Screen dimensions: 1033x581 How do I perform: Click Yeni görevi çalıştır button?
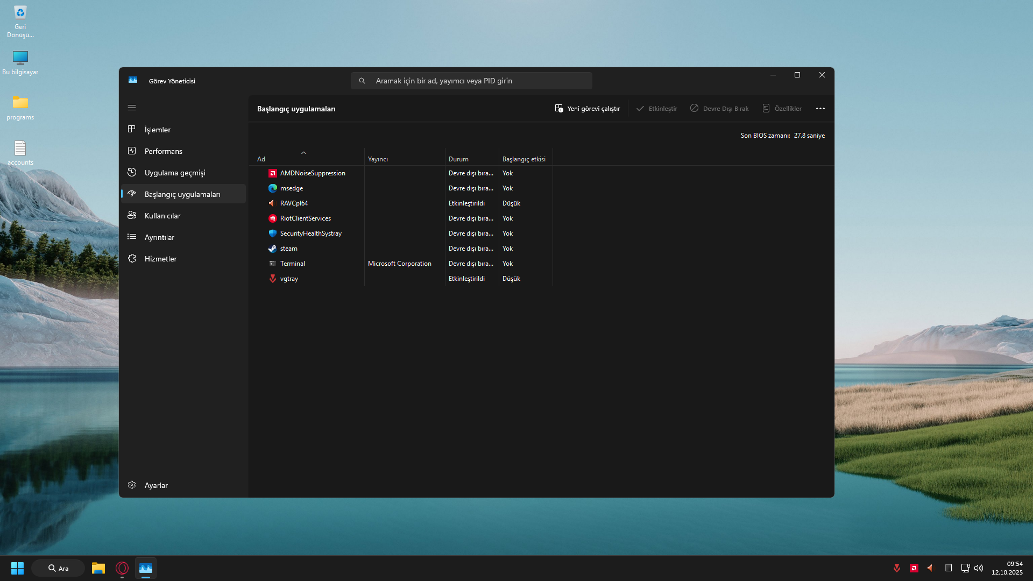pyautogui.click(x=588, y=109)
